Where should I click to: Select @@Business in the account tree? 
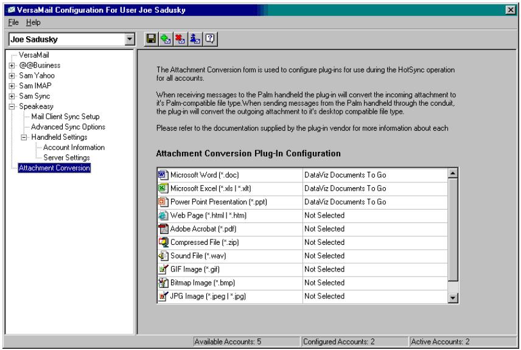tap(40, 66)
